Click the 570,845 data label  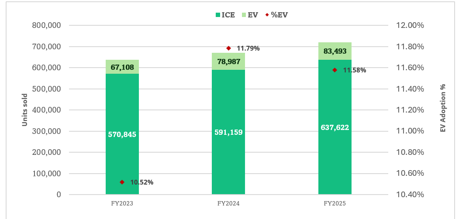[x=122, y=135]
